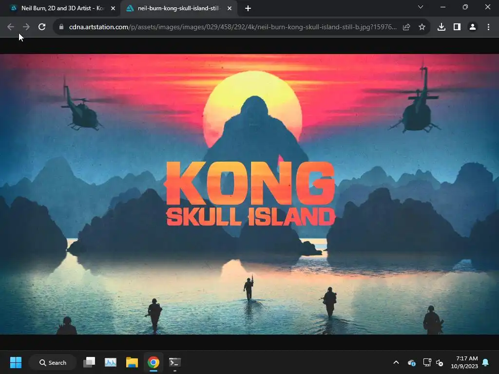
Task: Open the cloud sync tray icon
Action: pos(411,362)
